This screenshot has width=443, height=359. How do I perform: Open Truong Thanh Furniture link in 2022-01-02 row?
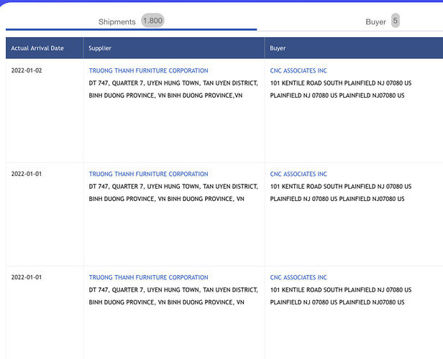(x=149, y=70)
